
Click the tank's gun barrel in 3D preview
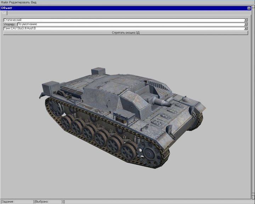pos(161,102)
